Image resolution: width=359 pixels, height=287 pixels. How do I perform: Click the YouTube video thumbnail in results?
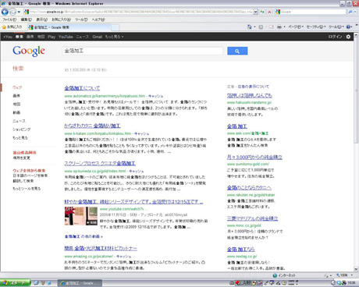pyautogui.click(x=81, y=216)
